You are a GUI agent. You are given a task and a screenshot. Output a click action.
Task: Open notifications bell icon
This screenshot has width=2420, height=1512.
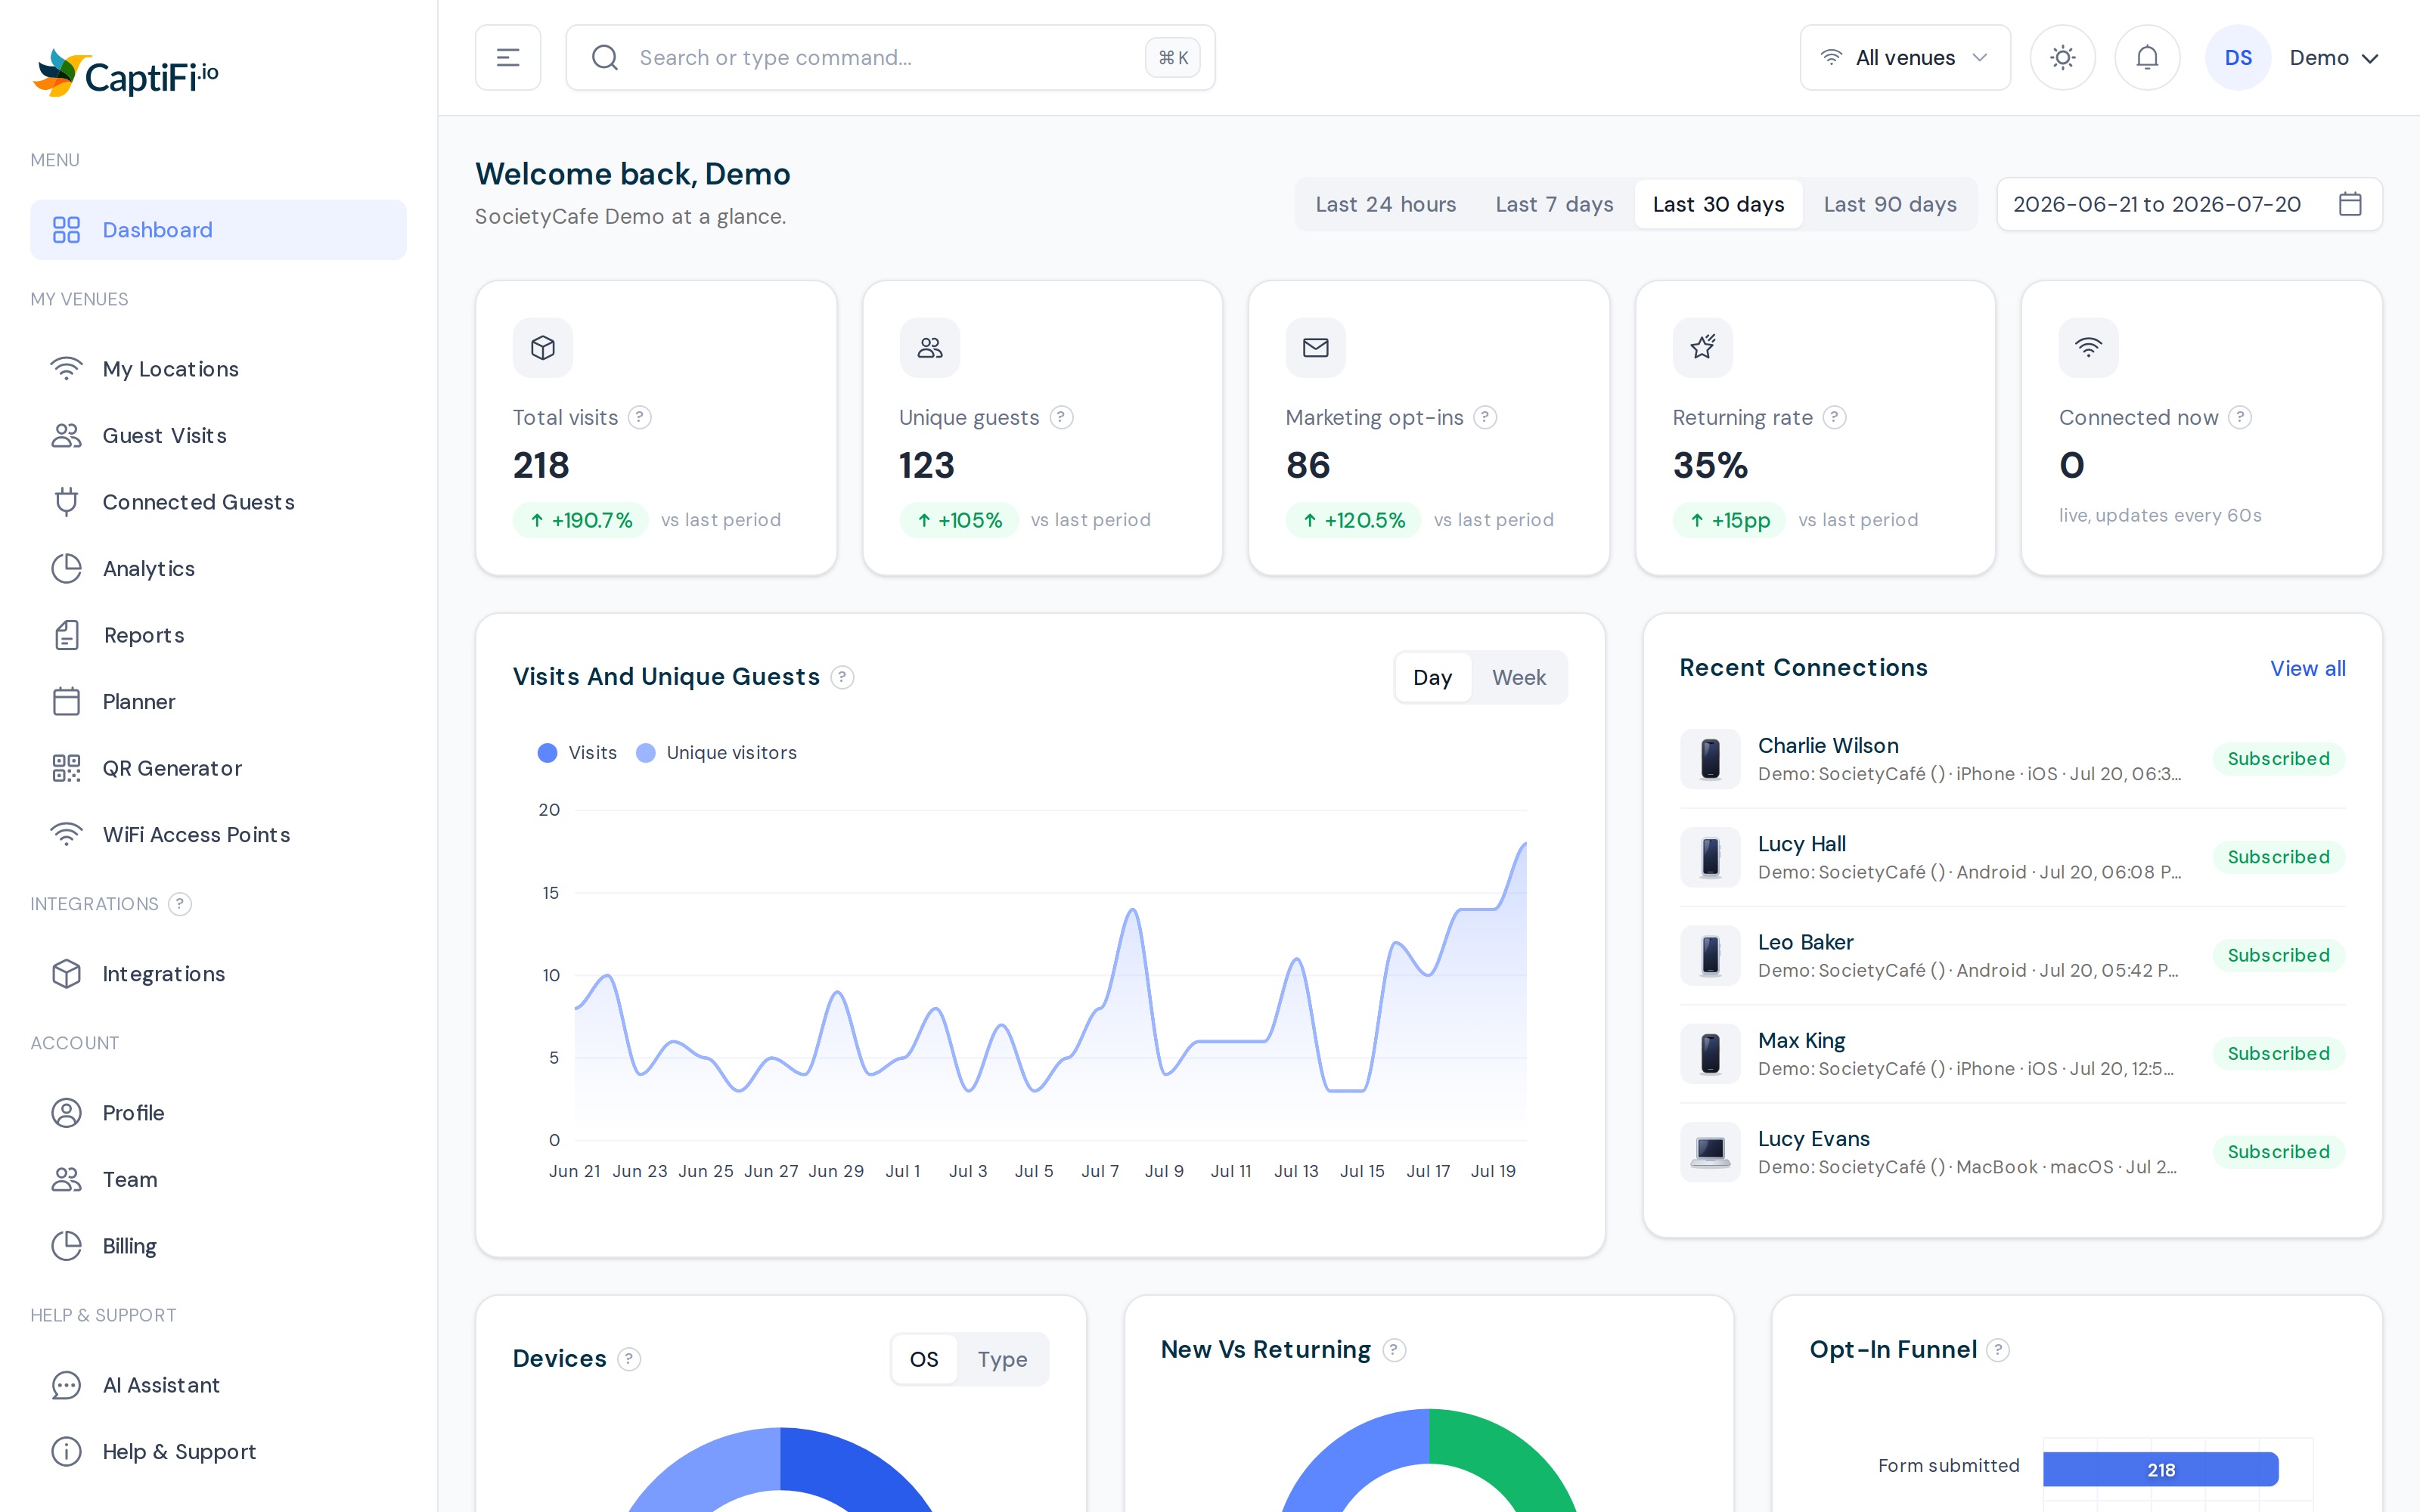coord(2147,58)
